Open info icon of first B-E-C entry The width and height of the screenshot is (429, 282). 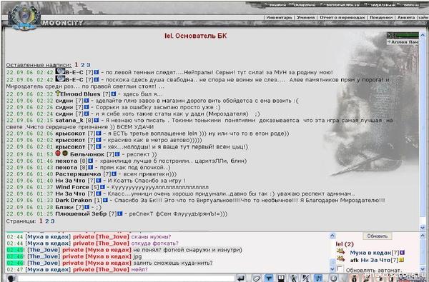97,72
